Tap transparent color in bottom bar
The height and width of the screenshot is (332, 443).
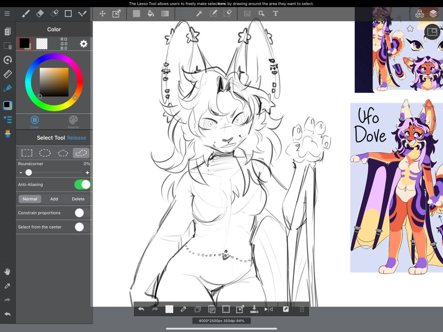(x=169, y=309)
